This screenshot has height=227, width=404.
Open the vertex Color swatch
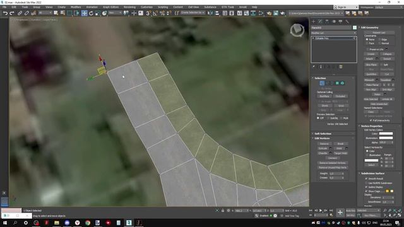coord(386,134)
